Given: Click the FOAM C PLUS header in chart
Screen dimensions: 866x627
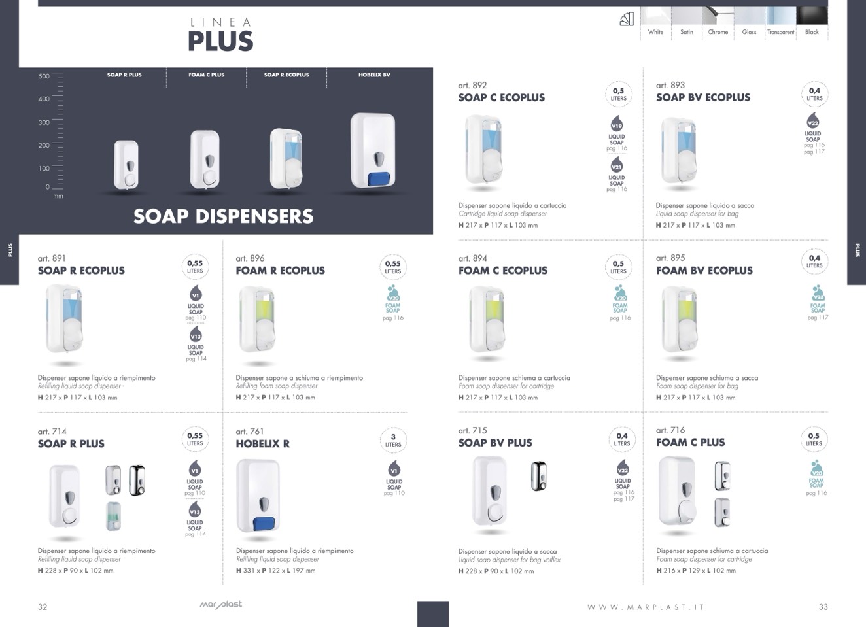Looking at the screenshot, I should point(206,75).
